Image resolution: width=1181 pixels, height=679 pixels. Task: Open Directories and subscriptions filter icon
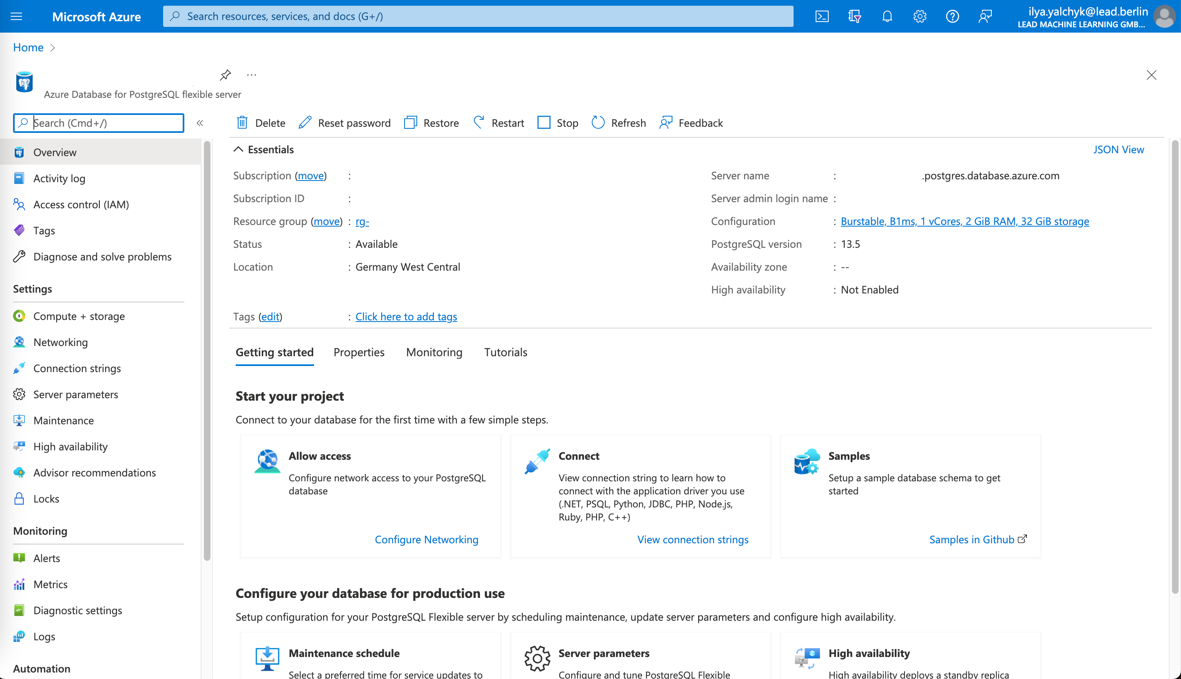point(854,17)
